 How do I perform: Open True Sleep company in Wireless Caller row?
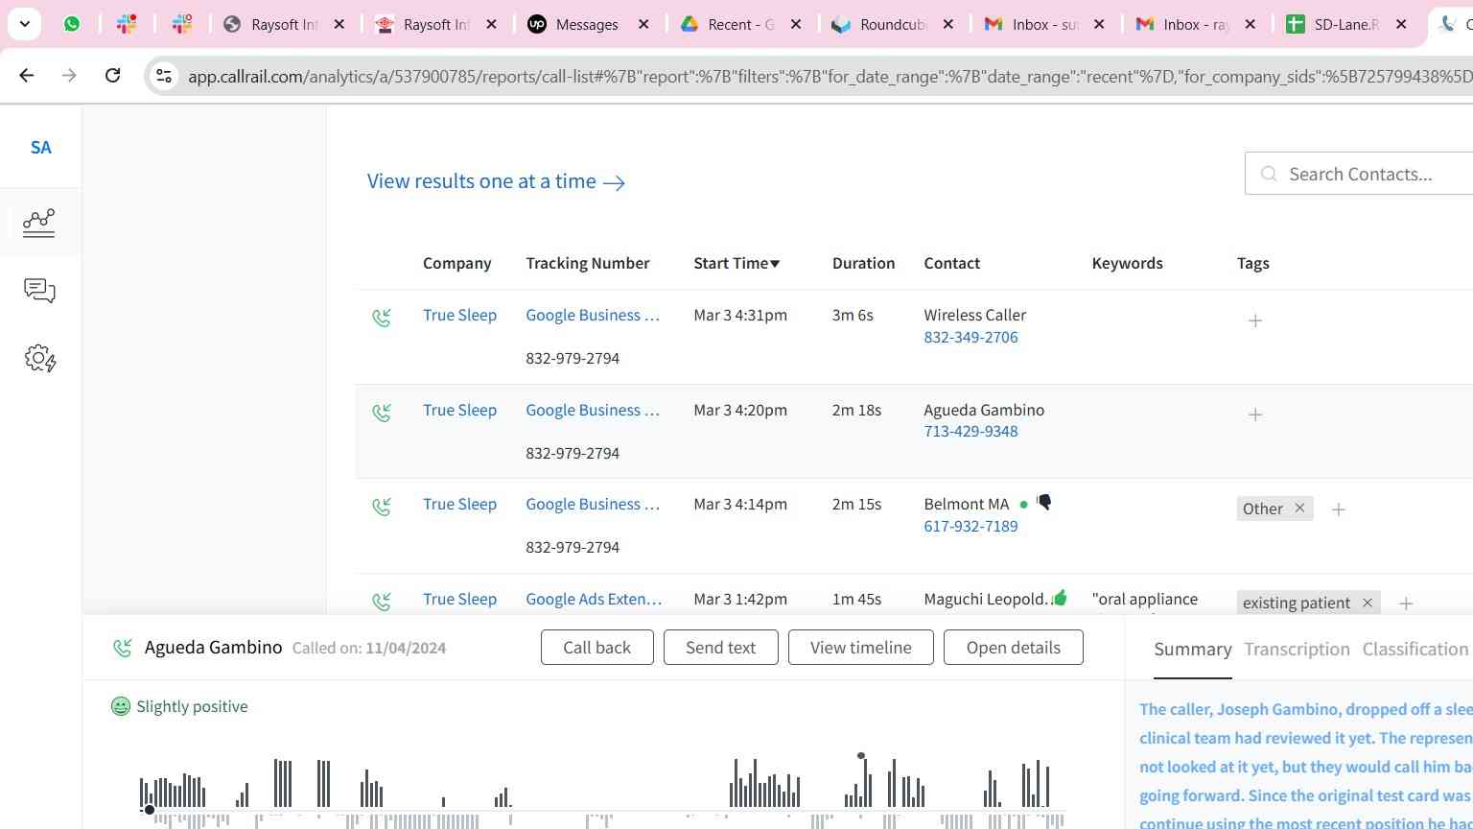pyautogui.click(x=459, y=315)
